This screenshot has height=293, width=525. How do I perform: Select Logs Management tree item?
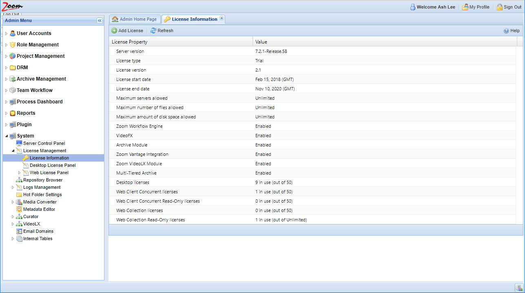click(x=42, y=187)
